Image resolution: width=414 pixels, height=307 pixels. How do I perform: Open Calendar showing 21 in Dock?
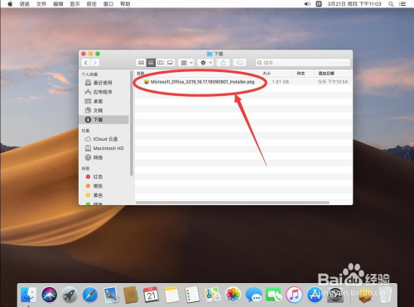click(151, 295)
